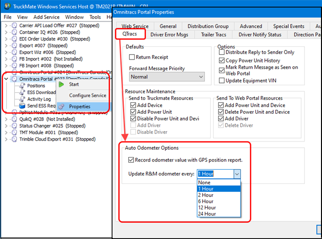Screen dimensions: 322x239
Task: Open the Tools menu
Action: pyautogui.click(x=95, y=17)
